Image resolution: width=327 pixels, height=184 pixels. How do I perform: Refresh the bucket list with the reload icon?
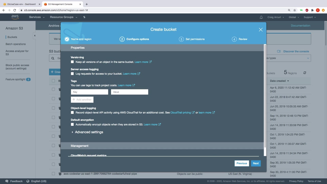point(305,73)
